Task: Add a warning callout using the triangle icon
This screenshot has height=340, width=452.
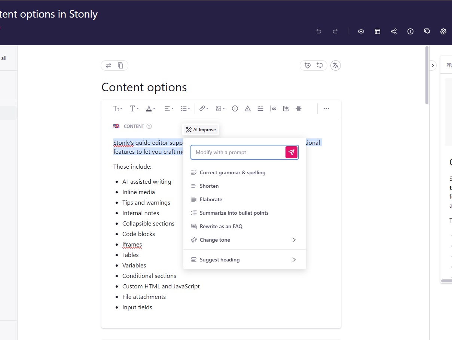Action: (x=247, y=108)
